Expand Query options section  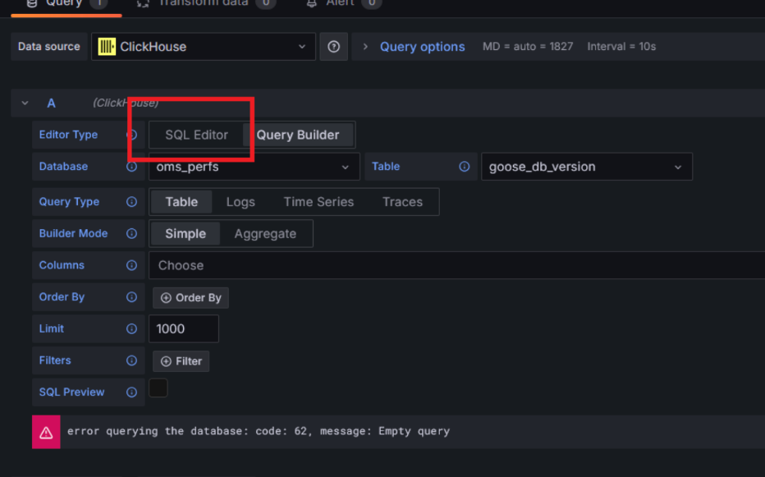[365, 47]
